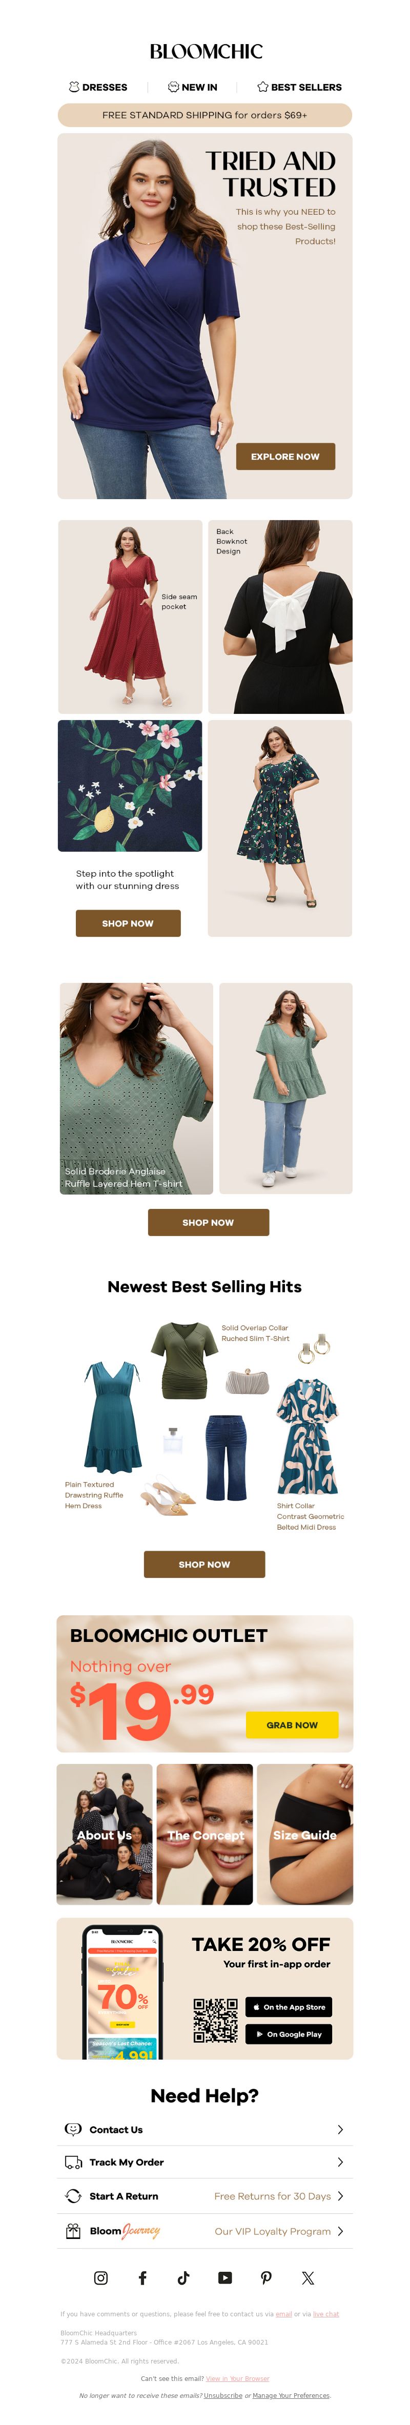Expand the Contact Us row chevron
410x2425 pixels.
tap(339, 2128)
